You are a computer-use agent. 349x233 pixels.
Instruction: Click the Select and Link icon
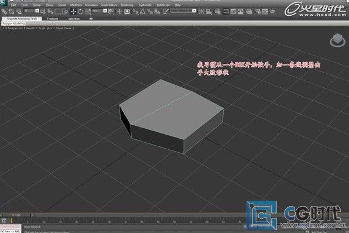4,11
